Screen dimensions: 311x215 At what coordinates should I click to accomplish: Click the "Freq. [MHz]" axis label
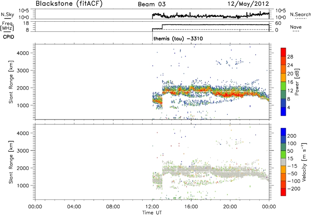[7, 26]
